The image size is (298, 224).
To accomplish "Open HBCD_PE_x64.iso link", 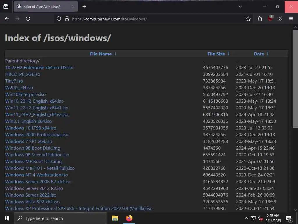I will (x=23, y=74).
